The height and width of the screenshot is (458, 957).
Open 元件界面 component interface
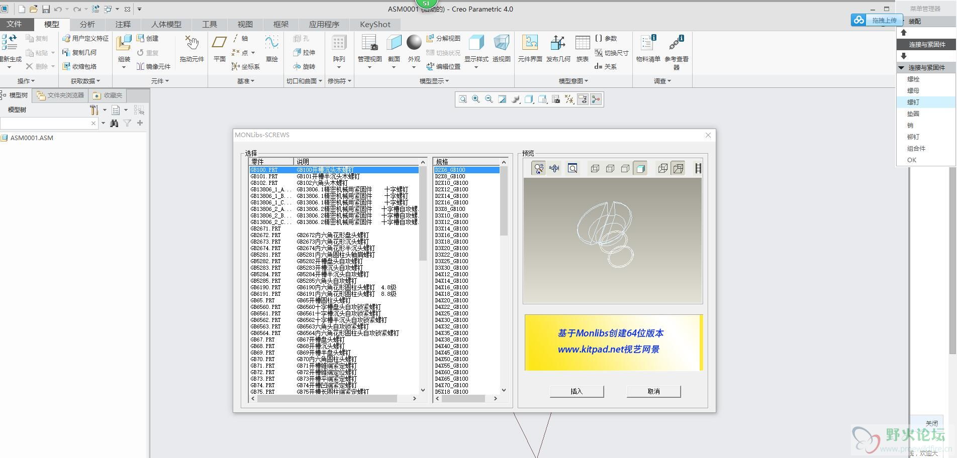click(530, 43)
